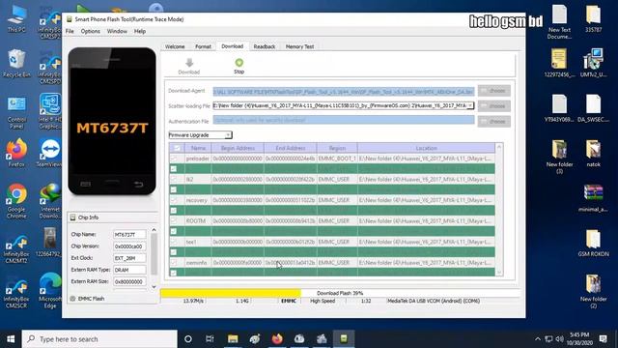Screen dimensions: 618x348
Task: Toggle the lk2 row checkbox
Action: tap(174, 179)
